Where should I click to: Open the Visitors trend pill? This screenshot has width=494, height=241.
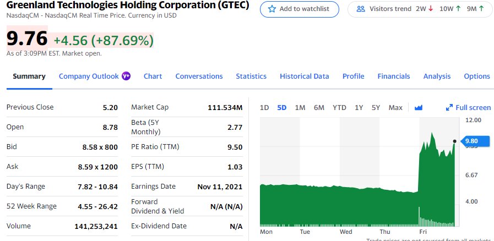tap(420, 9)
